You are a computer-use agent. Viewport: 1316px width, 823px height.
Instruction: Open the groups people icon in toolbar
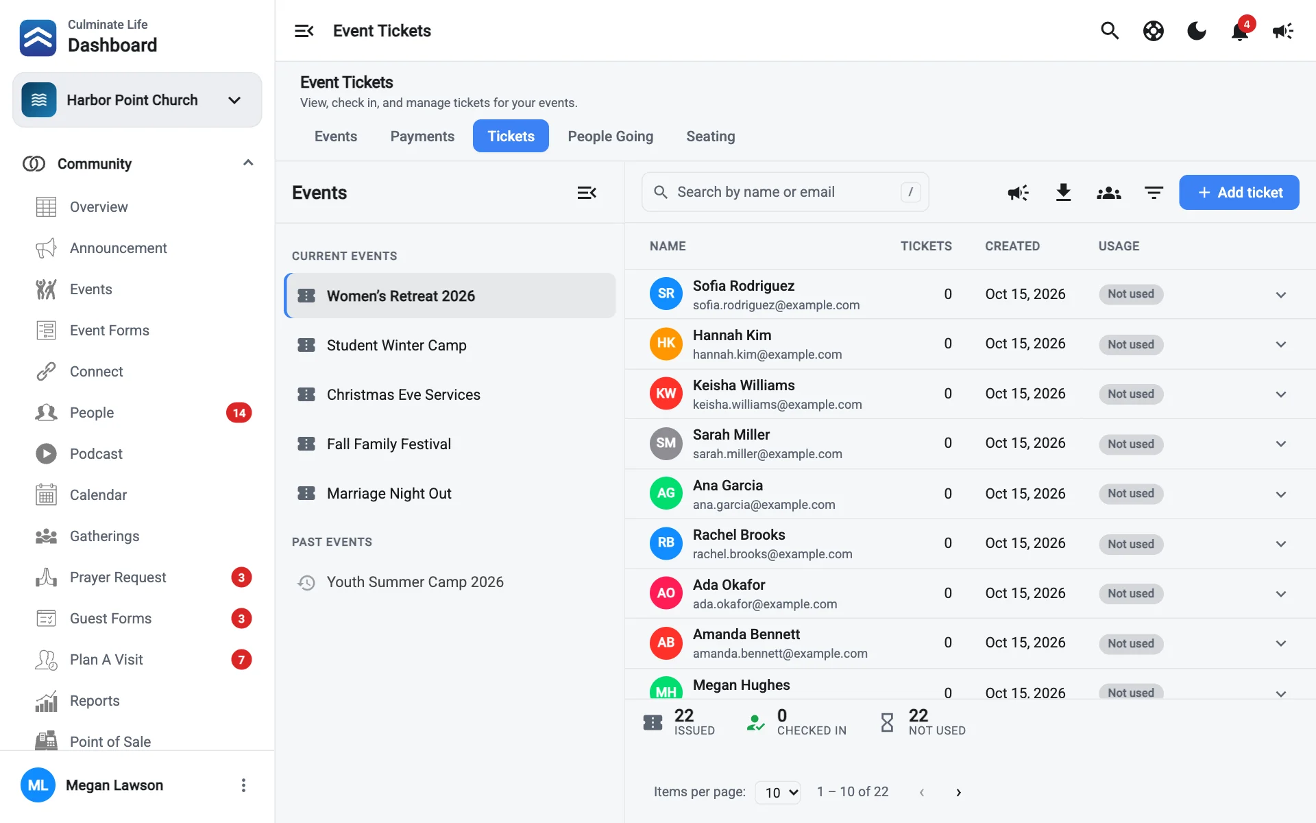click(x=1108, y=193)
